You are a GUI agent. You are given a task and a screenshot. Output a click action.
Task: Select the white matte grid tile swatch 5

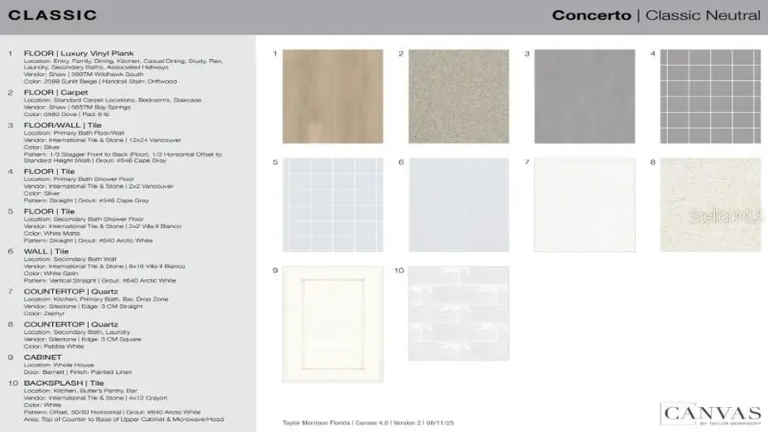click(333, 205)
